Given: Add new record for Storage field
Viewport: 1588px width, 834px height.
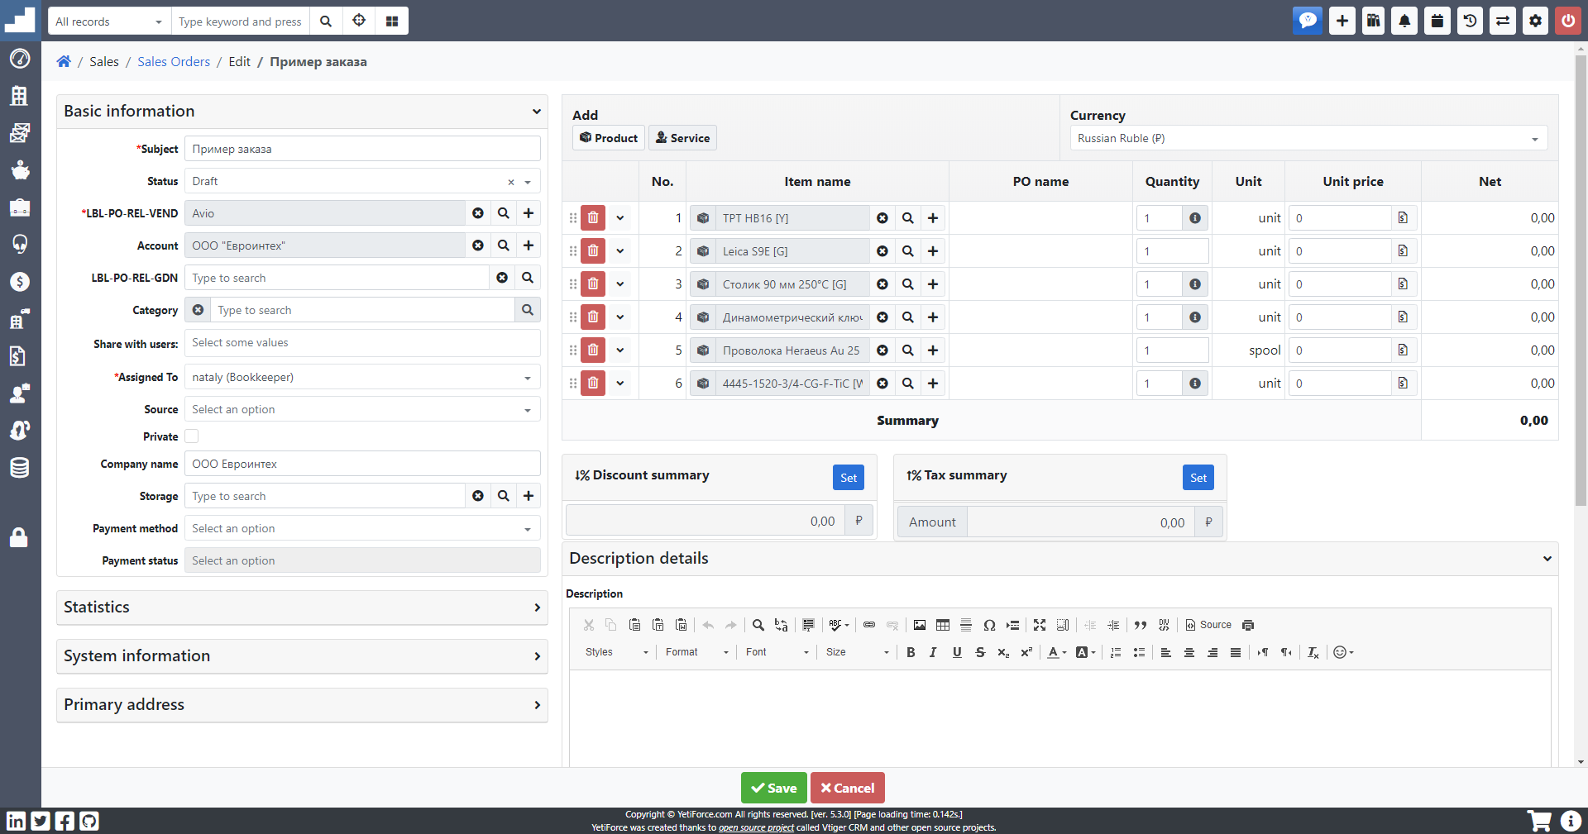Looking at the screenshot, I should pyautogui.click(x=529, y=496).
